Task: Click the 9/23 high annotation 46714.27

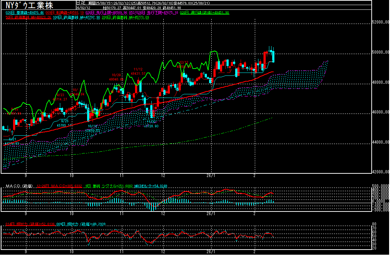Action: point(60,99)
